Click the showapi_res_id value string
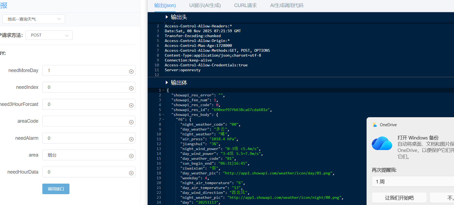 point(241,110)
